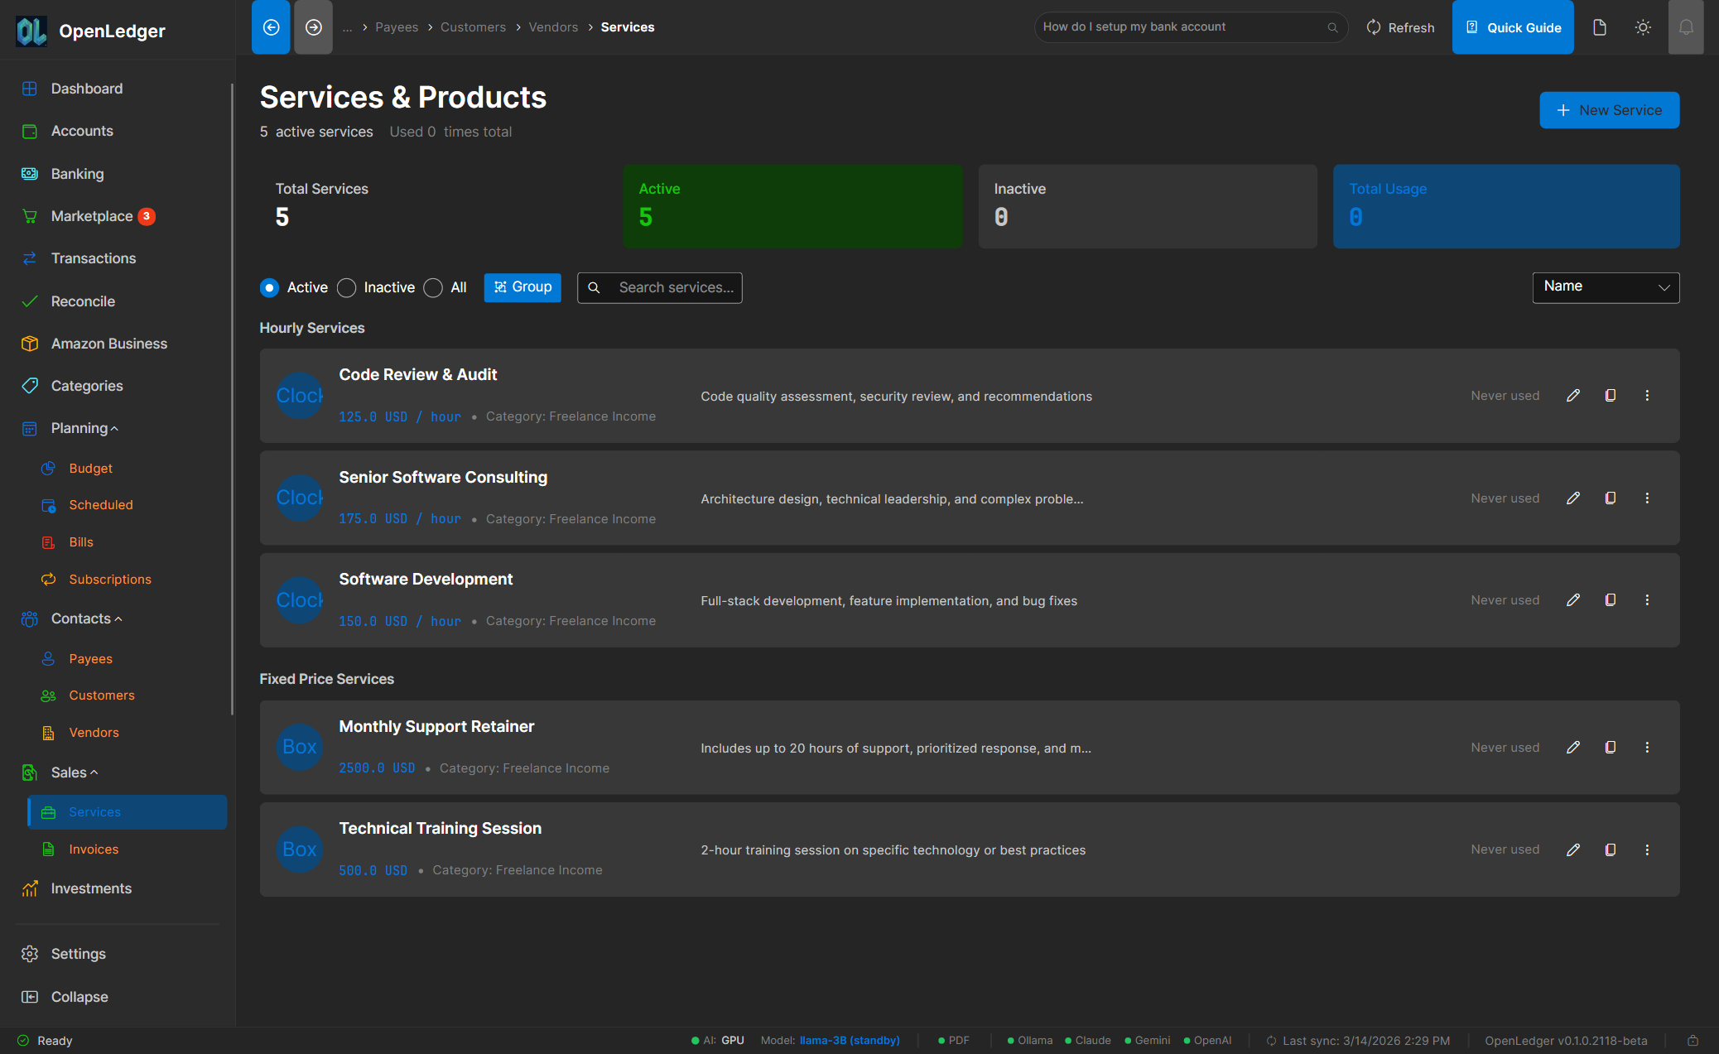Image resolution: width=1719 pixels, height=1054 pixels.
Task: Click the New Service button
Action: (1609, 110)
